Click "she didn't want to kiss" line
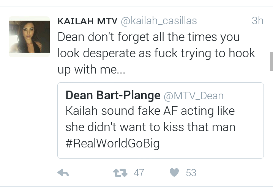 pos(151,127)
